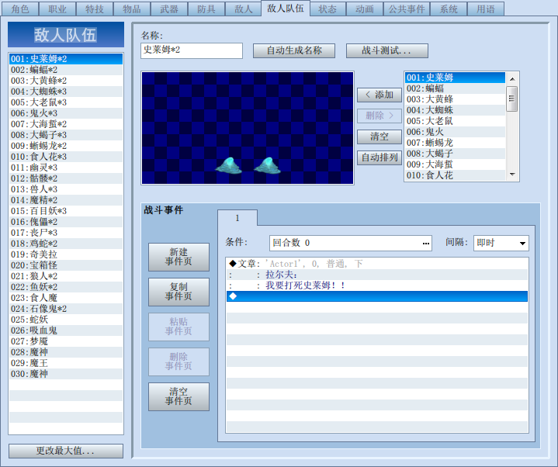This screenshot has height=467, width=558.
Task: Select enemy 003:大黄蜂 in the enemy list
Action: tap(455, 99)
